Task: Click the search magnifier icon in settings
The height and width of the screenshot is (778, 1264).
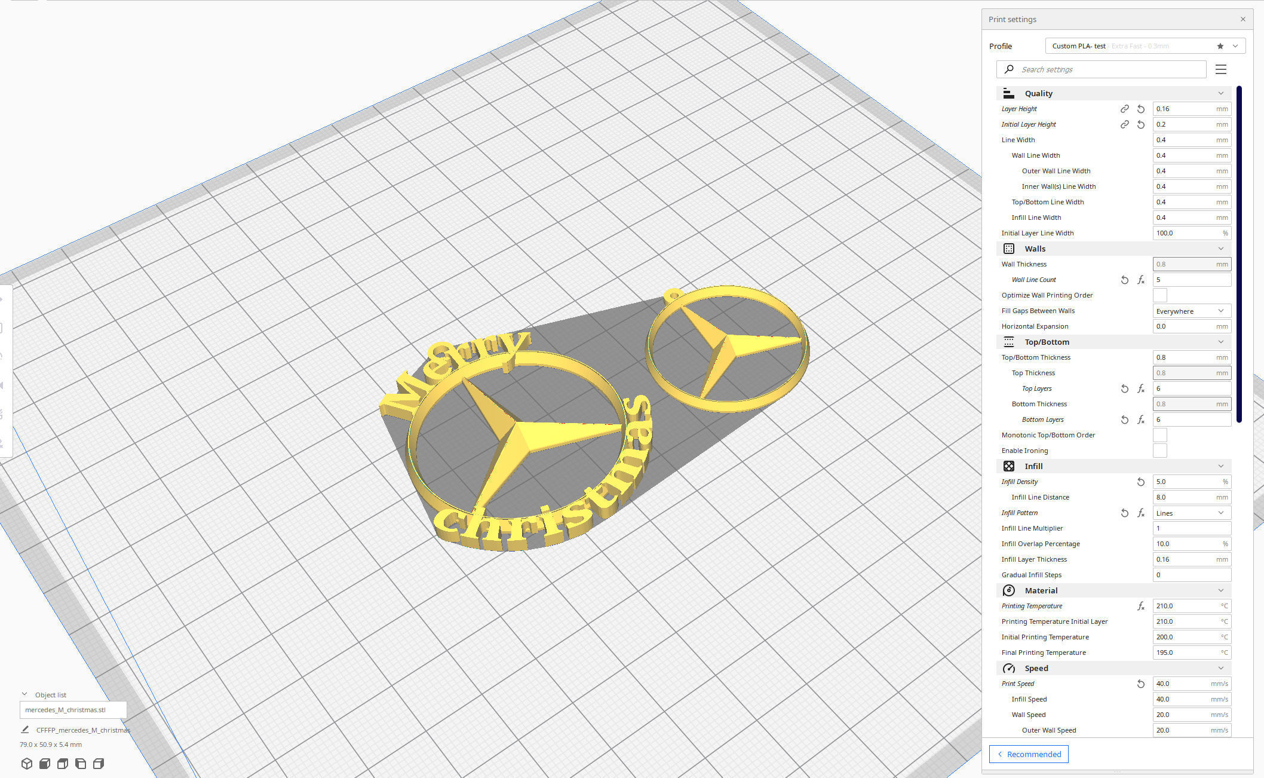Action: 1009,69
